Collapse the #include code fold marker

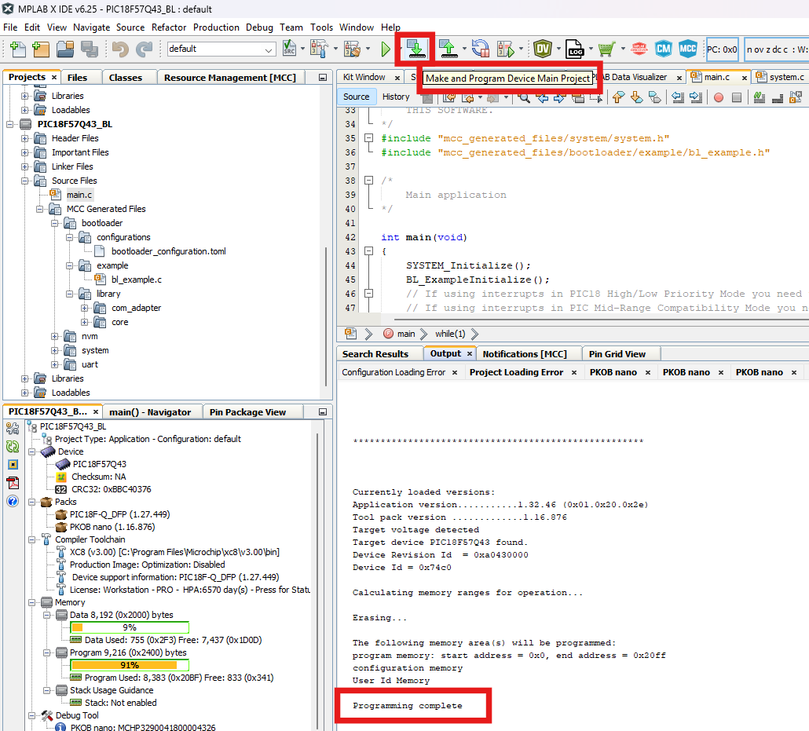(x=369, y=138)
